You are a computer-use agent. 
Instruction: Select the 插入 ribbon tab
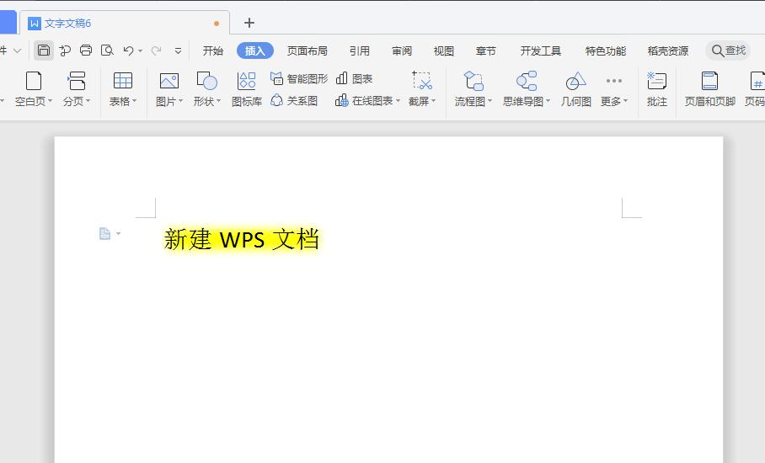254,51
